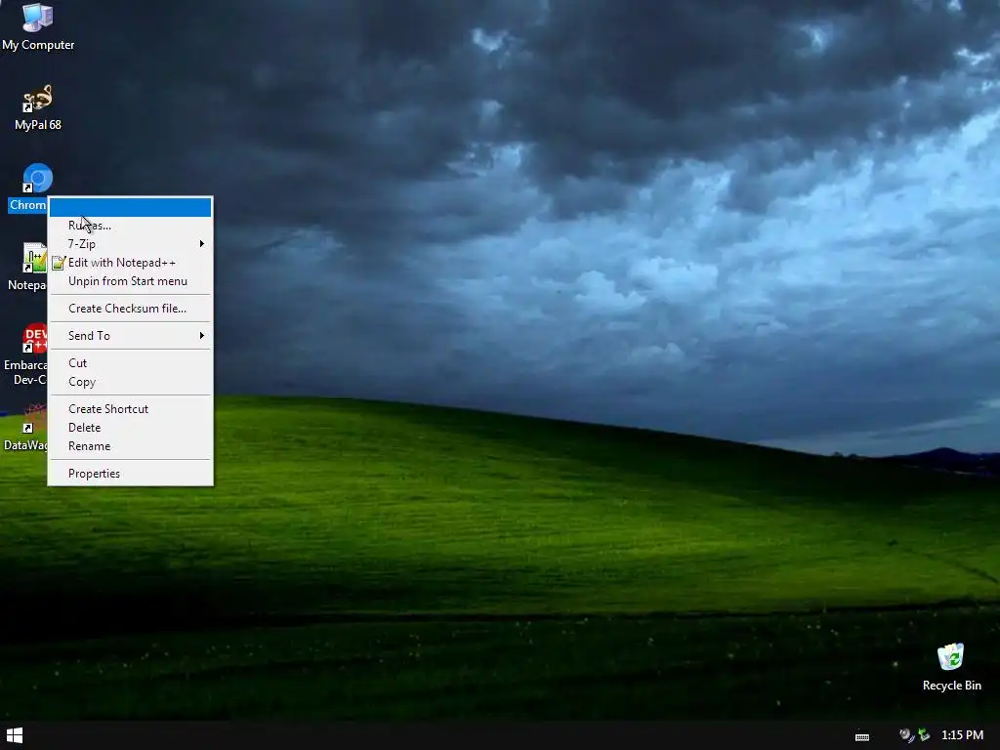Expand the Send To submenu

coord(130,336)
